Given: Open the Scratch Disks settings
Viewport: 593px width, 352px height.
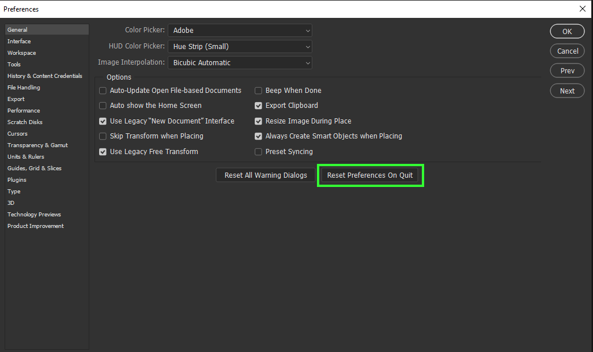Looking at the screenshot, I should (x=25, y=122).
